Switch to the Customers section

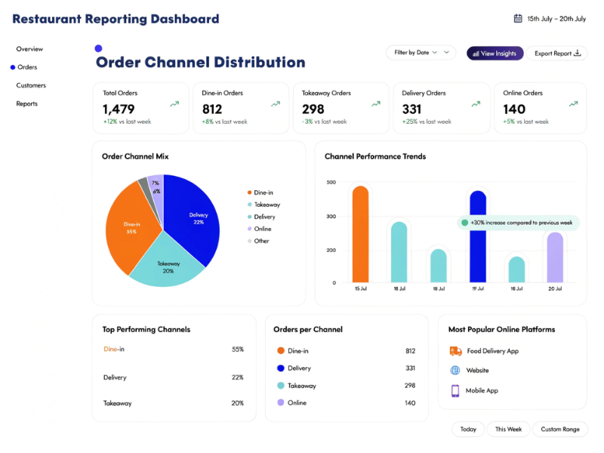tap(31, 85)
